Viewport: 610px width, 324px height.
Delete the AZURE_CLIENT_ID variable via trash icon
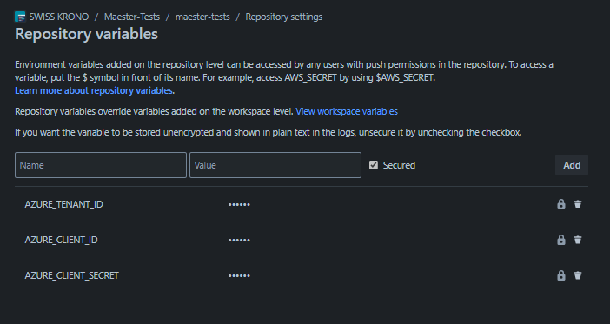[x=578, y=240]
